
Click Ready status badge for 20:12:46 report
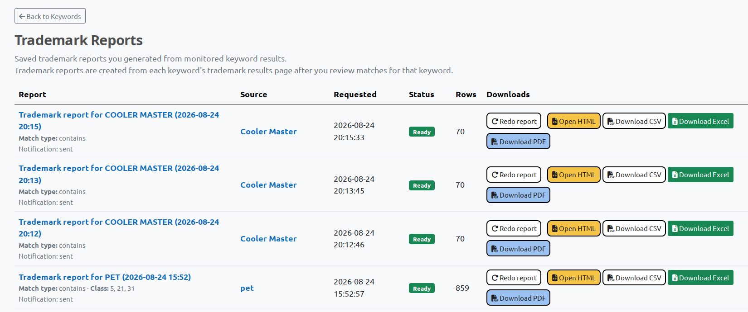422,239
